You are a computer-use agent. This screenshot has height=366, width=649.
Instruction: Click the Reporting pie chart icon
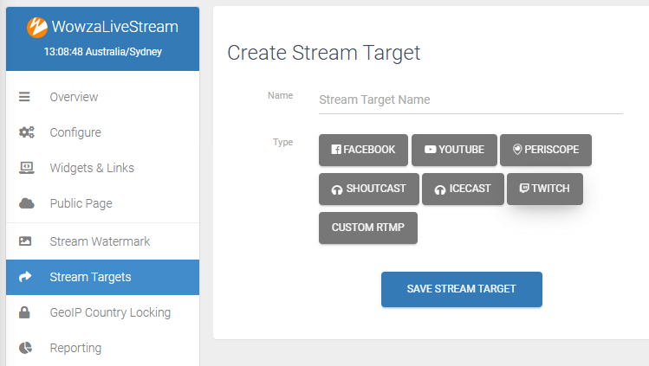click(x=25, y=348)
